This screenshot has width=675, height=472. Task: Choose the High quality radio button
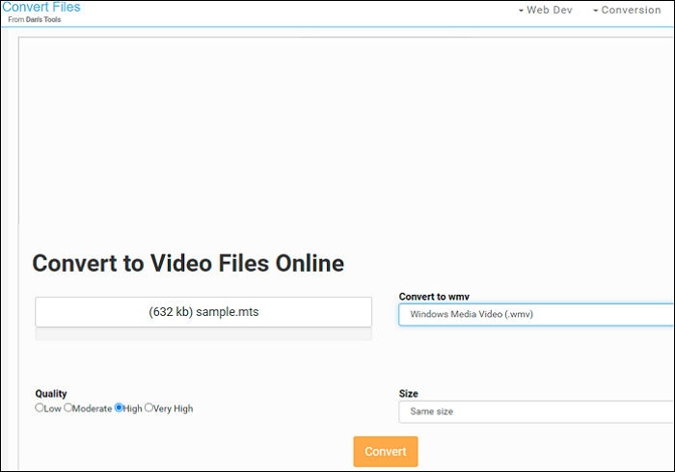point(119,407)
